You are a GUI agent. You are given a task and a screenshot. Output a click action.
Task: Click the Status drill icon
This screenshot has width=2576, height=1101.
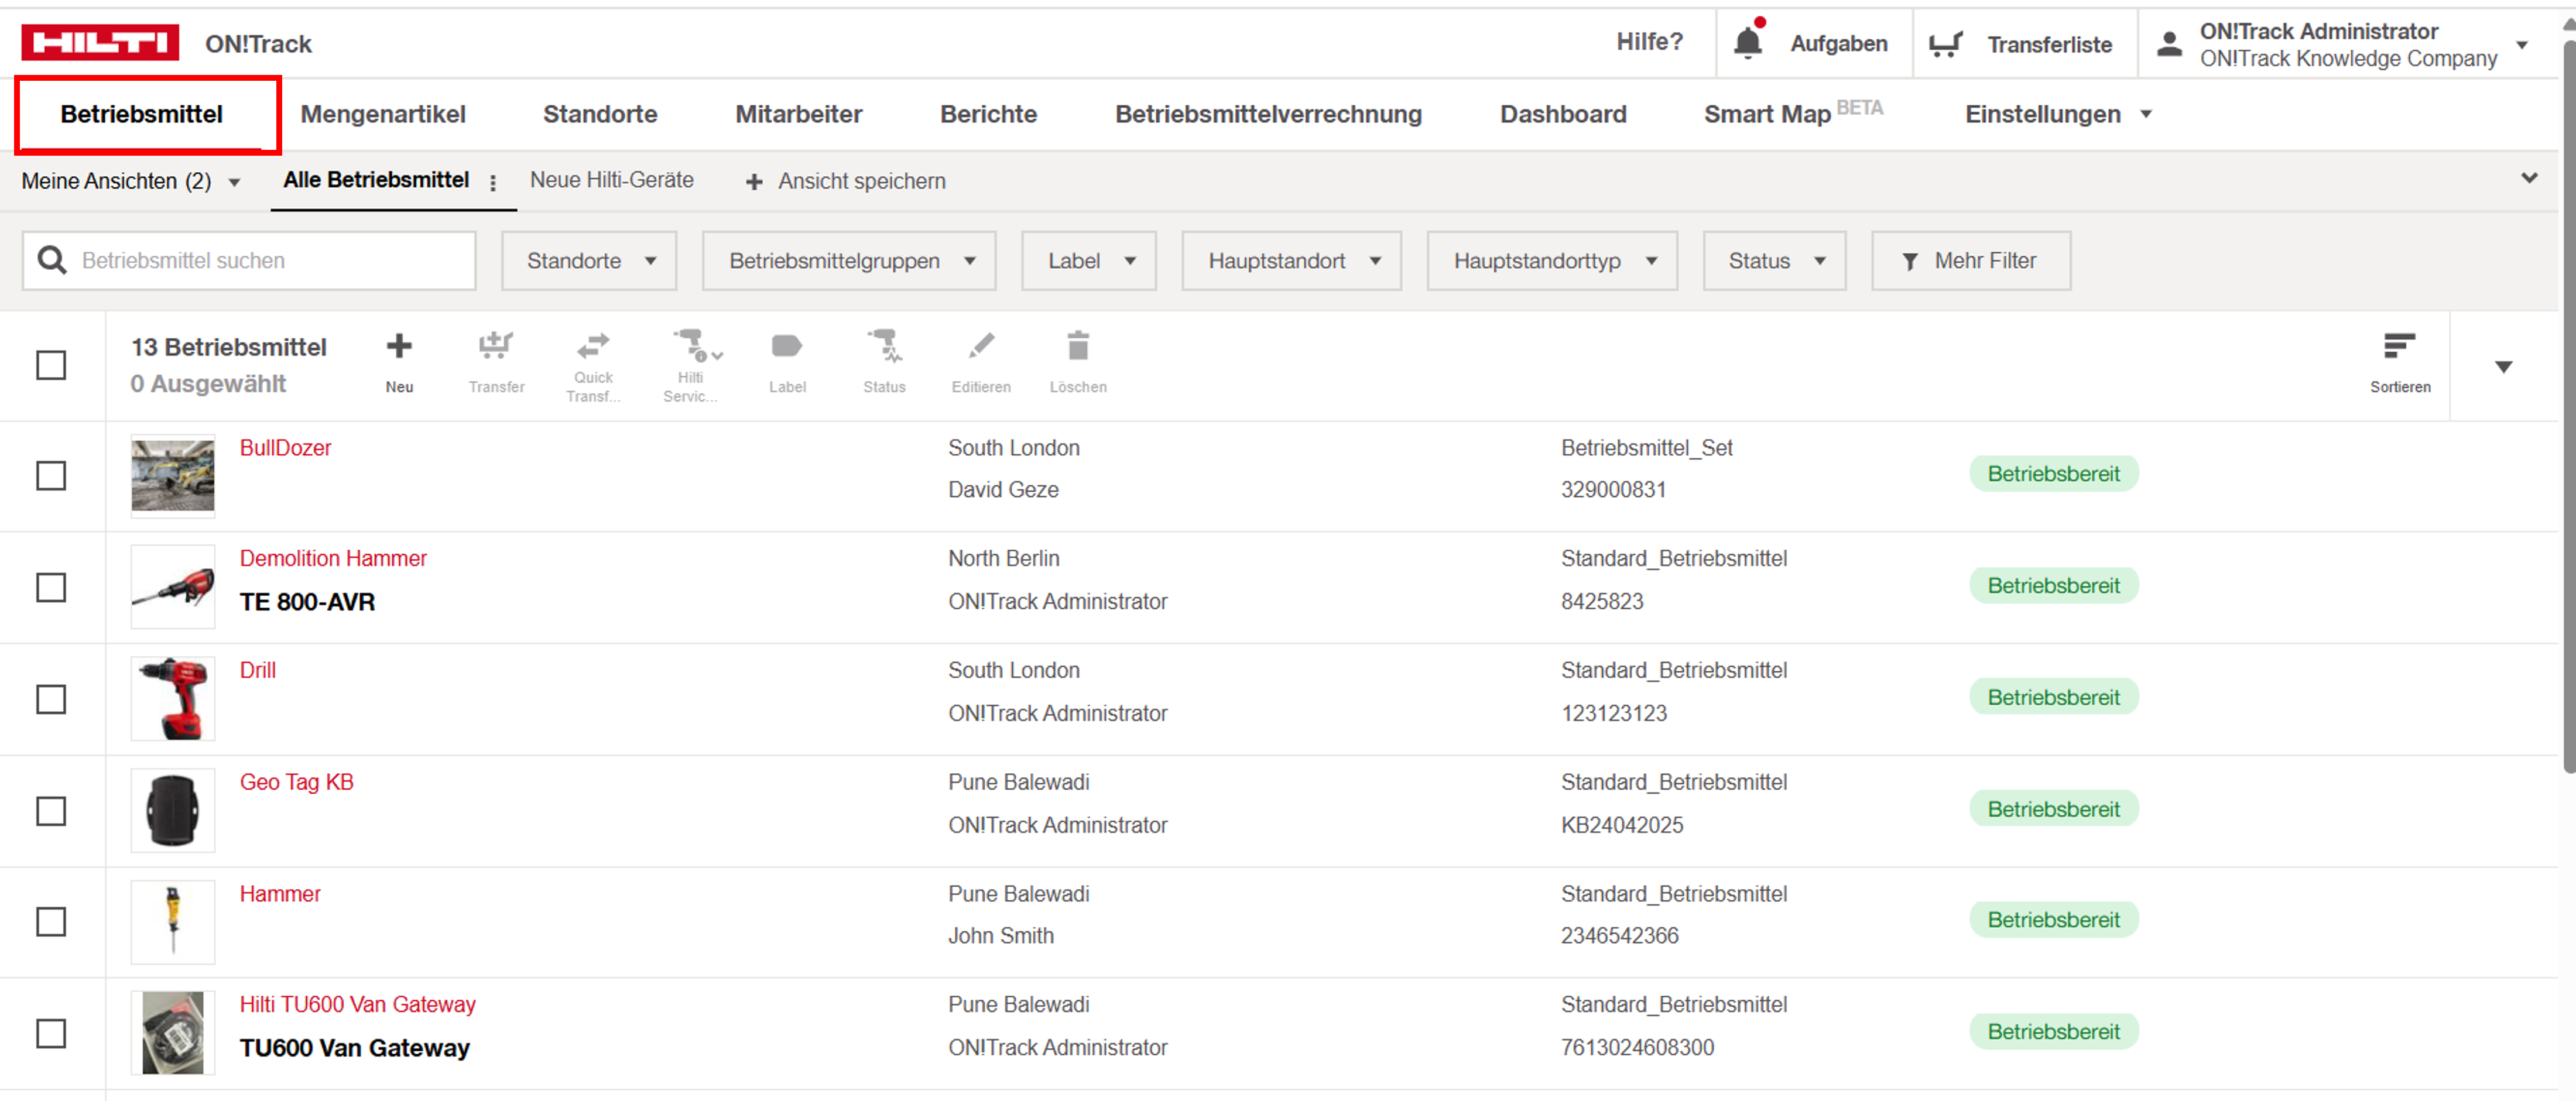[884, 345]
